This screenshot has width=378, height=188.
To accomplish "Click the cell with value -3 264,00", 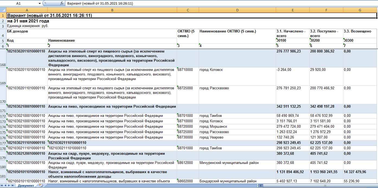I will (293, 77).
